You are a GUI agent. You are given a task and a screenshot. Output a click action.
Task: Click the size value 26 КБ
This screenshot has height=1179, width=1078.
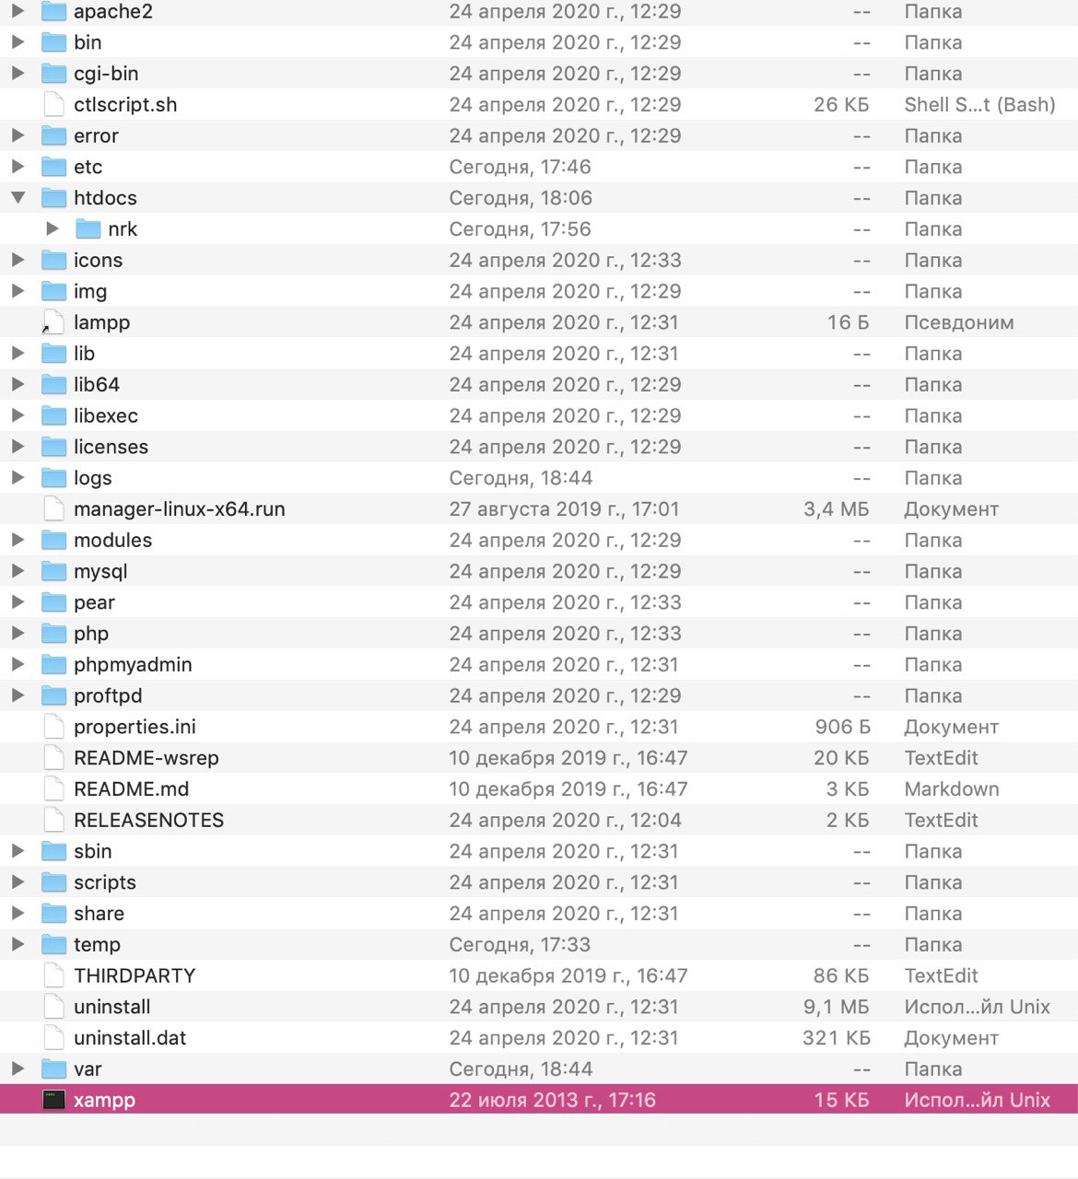pyautogui.click(x=842, y=104)
